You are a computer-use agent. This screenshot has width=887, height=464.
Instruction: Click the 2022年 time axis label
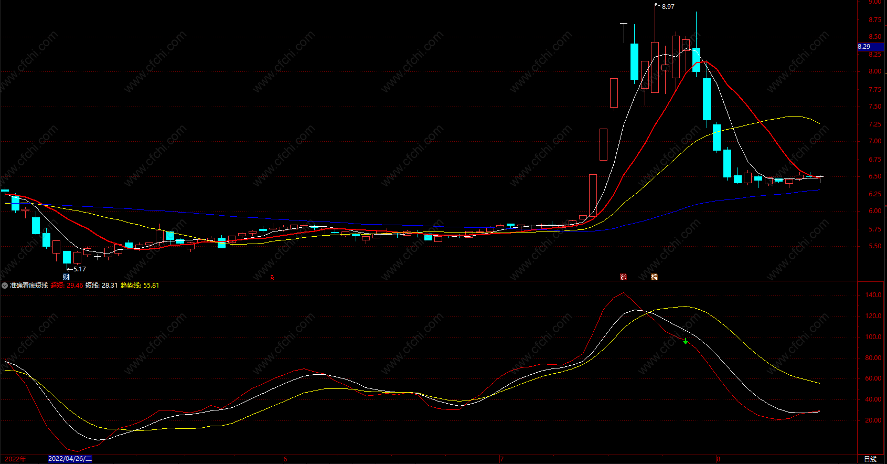pyautogui.click(x=15, y=459)
